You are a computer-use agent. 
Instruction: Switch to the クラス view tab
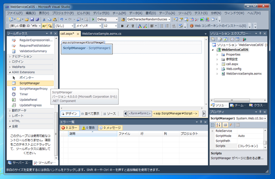[x=257, y=105]
